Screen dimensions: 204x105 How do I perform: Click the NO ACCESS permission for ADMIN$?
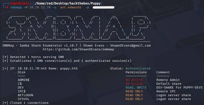point(134,80)
